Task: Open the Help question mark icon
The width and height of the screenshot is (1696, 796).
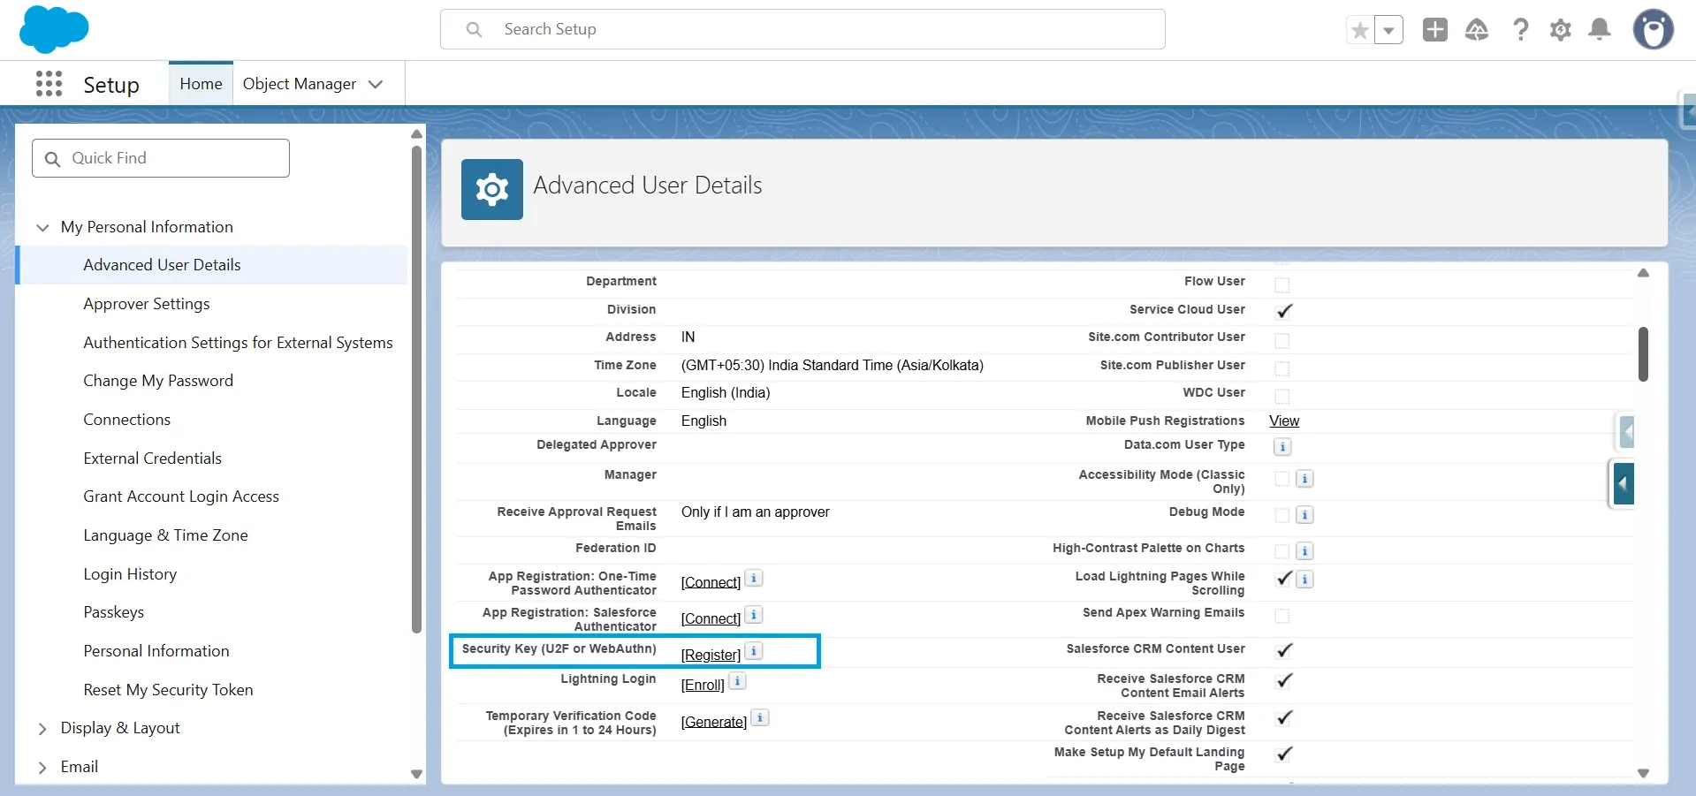Action: click(x=1520, y=30)
